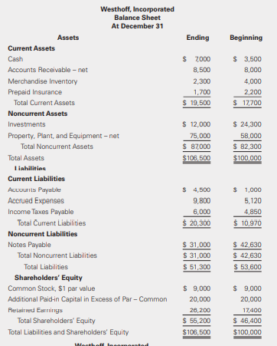This screenshot has height=346, width=277.
Task: Click the Accounts Receivable – net label
Action: (x=47, y=70)
